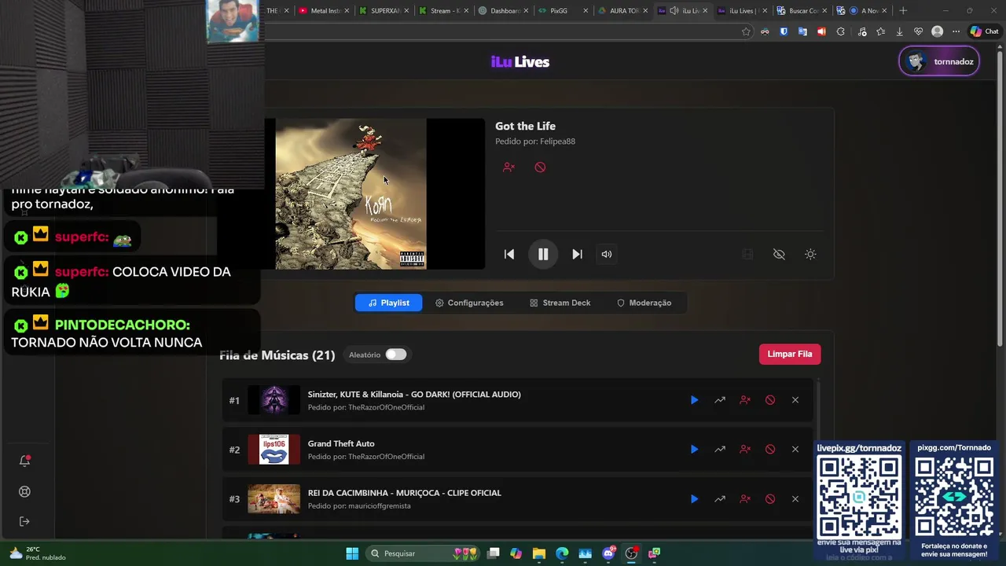Switch to the Buscar Cor browser tab
This screenshot has height=566, width=1006.
click(x=802, y=10)
